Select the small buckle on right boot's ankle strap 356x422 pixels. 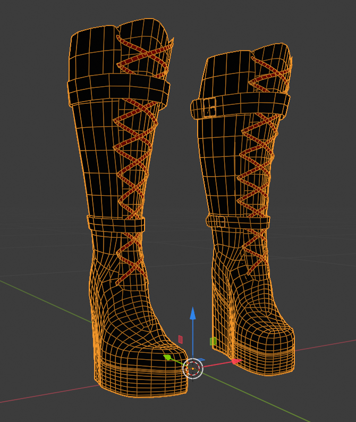pos(221,222)
